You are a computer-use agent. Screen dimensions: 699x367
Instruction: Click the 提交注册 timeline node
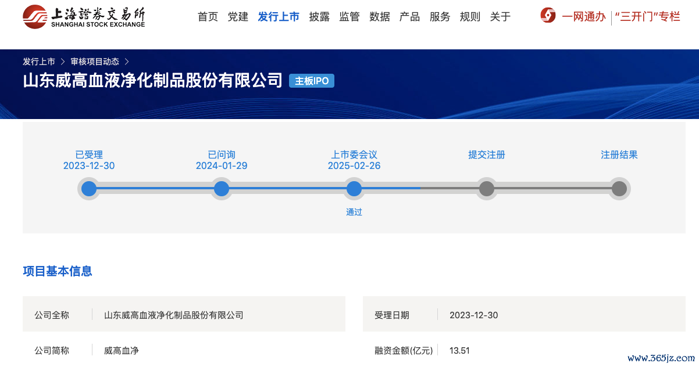point(487,189)
